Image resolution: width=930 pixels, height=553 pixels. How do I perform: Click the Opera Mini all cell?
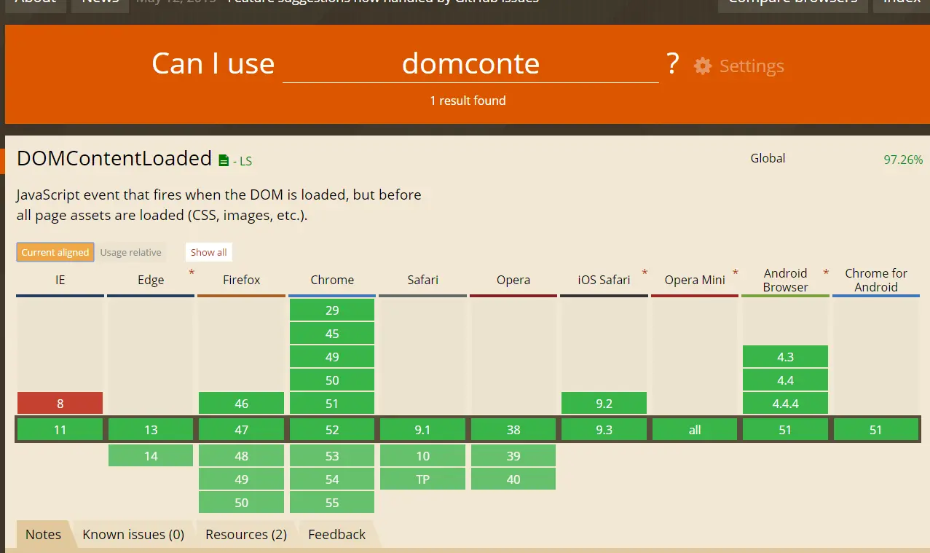695,430
